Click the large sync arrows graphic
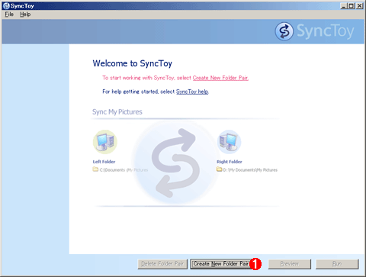366x277 pixels. (175, 163)
